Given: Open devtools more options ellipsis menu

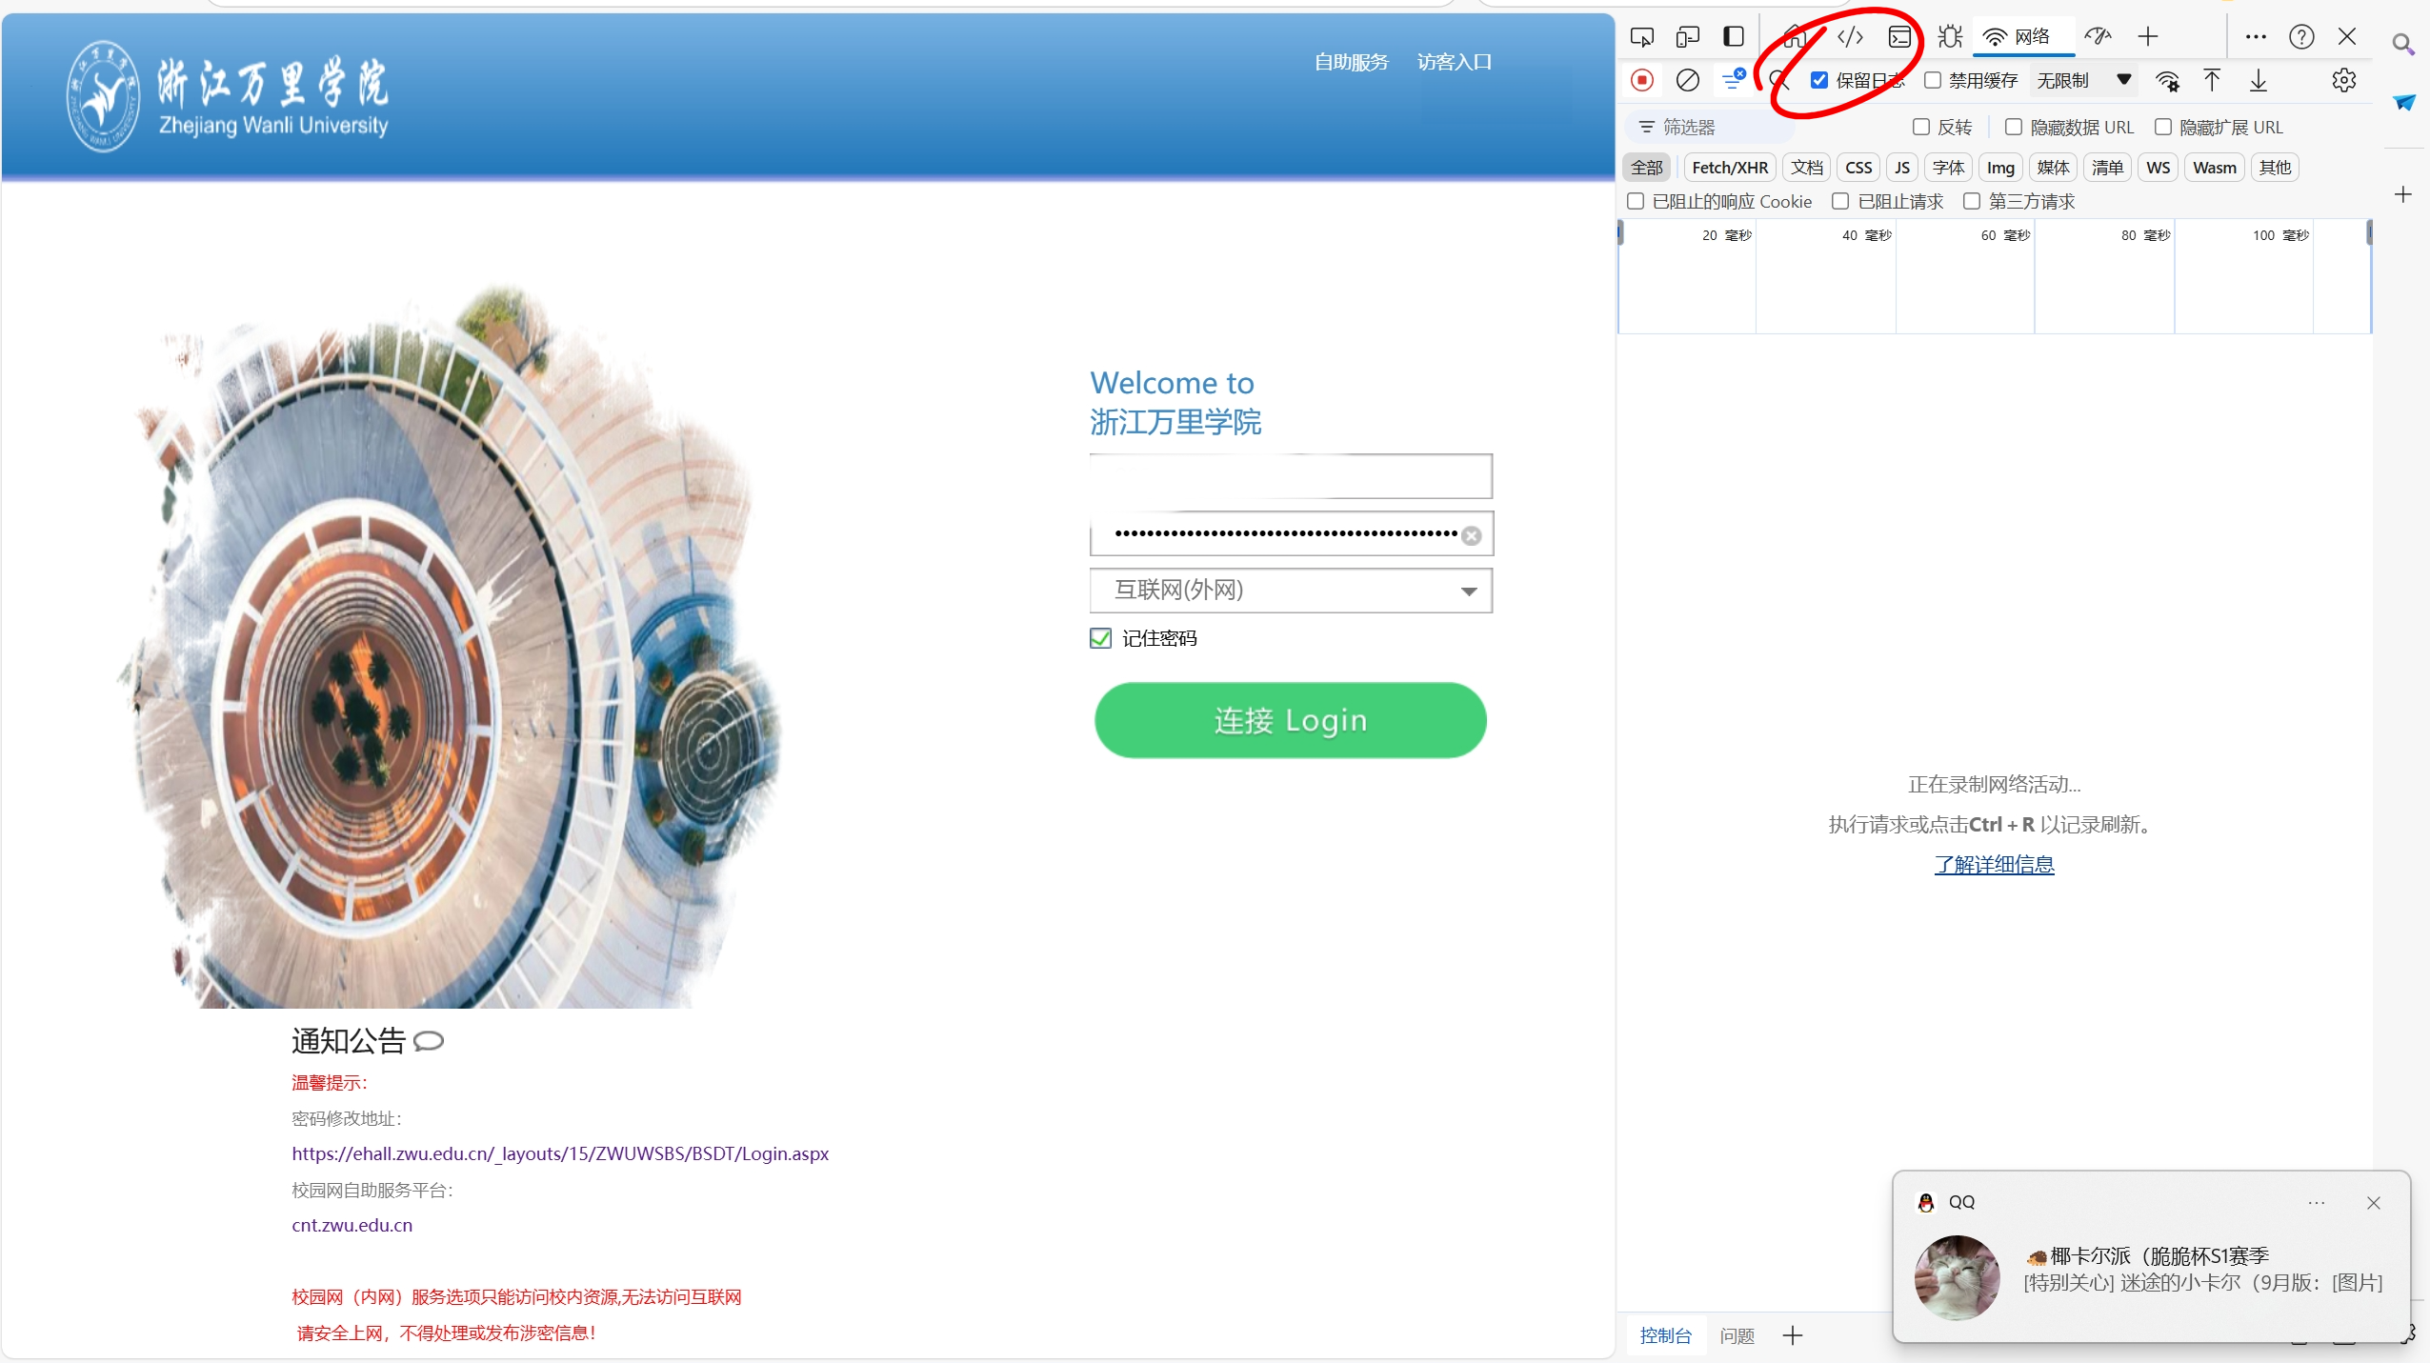Looking at the screenshot, I should tap(2255, 36).
